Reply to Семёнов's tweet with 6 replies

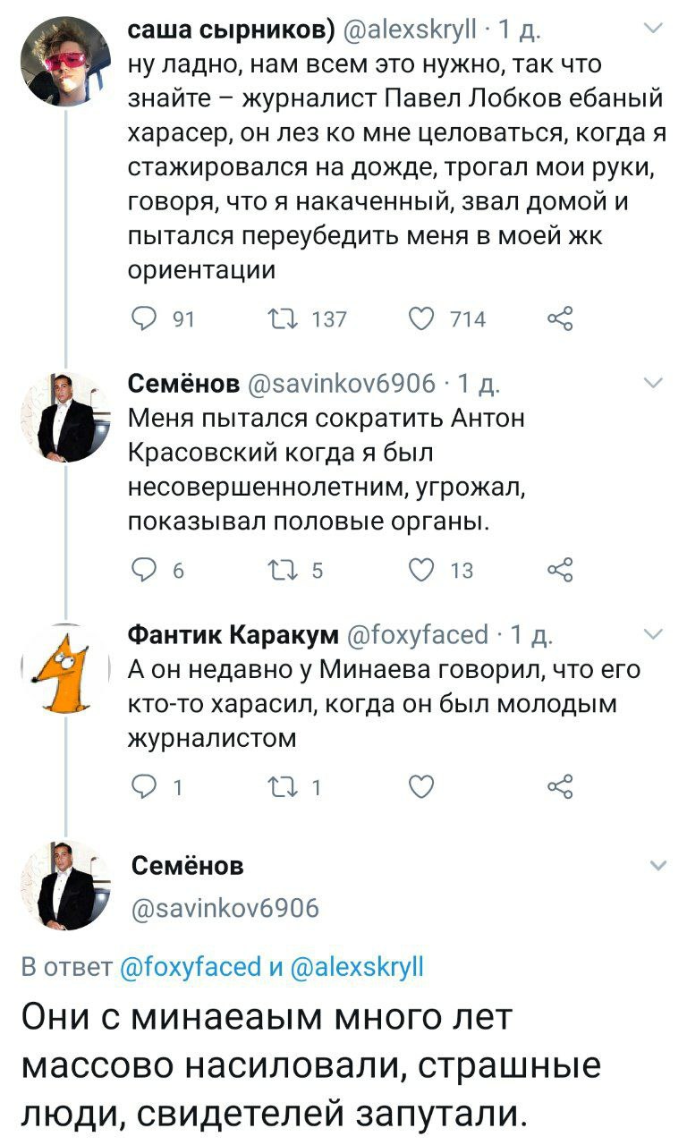point(145,571)
